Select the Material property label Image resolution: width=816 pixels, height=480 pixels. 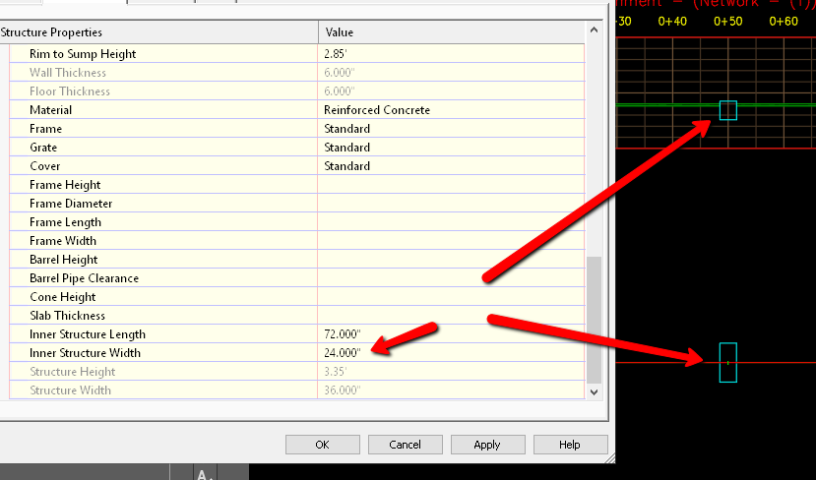(50, 110)
